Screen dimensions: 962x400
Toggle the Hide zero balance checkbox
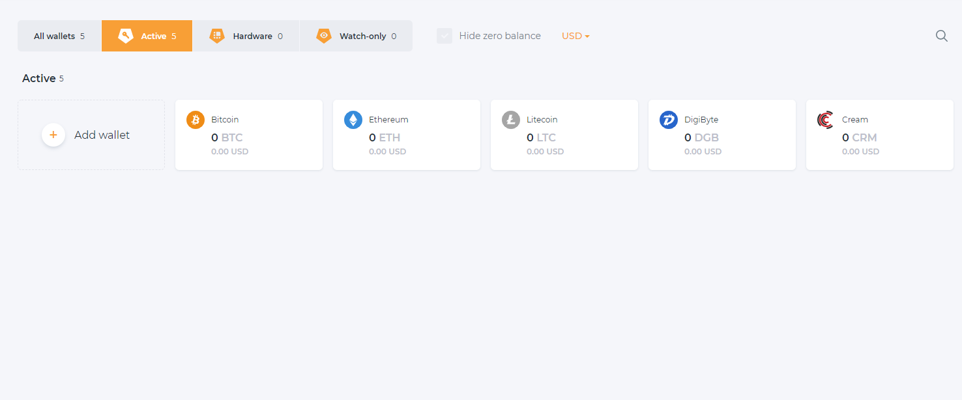(445, 36)
